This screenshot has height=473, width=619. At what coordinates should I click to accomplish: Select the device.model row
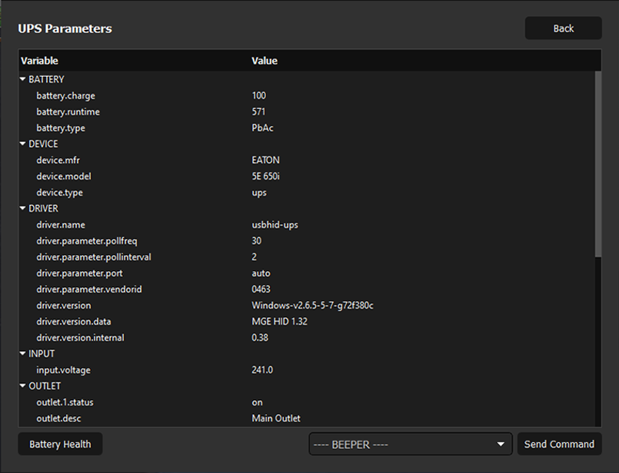[x=64, y=176]
